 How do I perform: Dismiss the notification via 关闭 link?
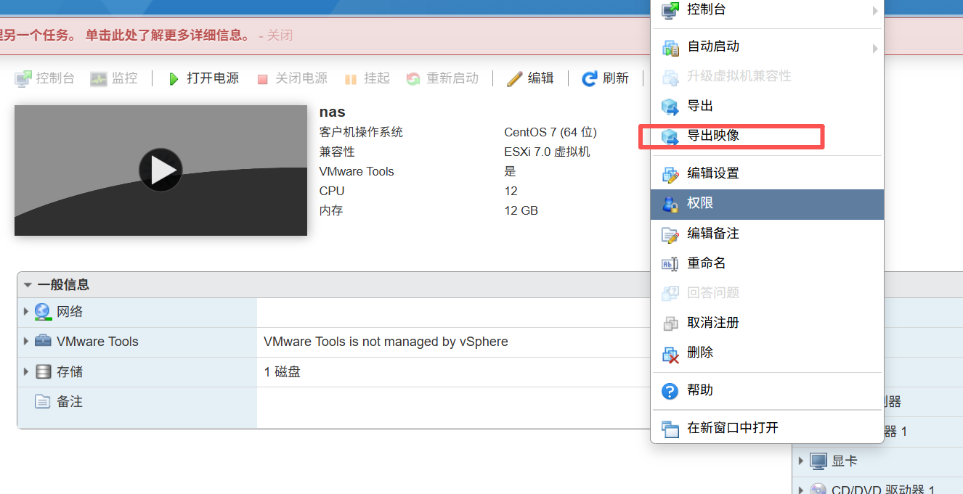coord(280,35)
